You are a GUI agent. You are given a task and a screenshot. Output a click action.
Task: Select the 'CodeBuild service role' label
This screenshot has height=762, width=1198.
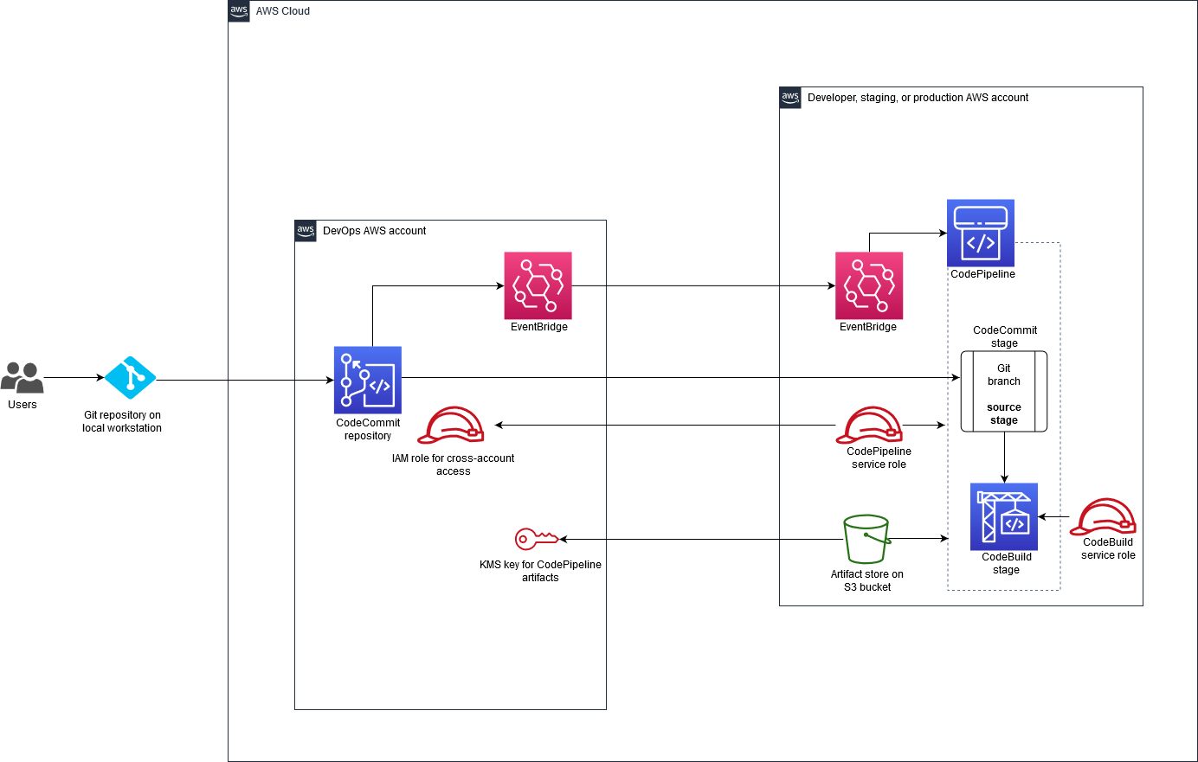click(1108, 548)
